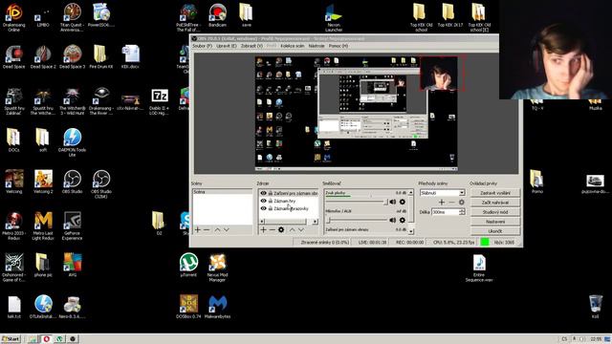Open the DOSBox 0.74 desktop icon
The height and width of the screenshot is (344, 612).
coord(188,307)
